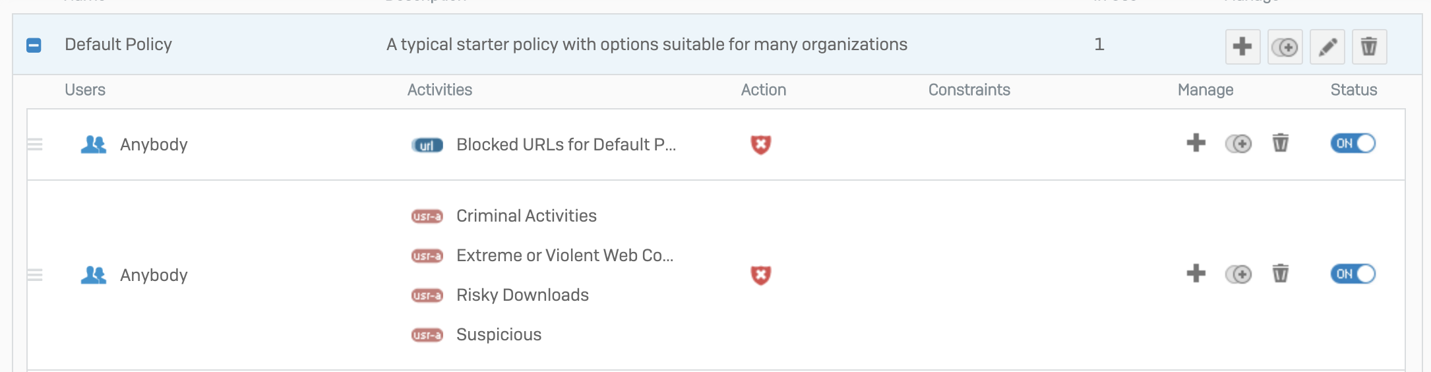Delete the Blocked URLs rule

pos(1280,143)
